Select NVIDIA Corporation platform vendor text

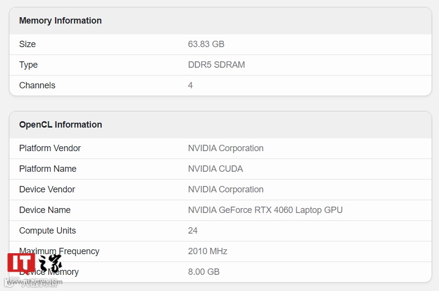[x=225, y=148]
